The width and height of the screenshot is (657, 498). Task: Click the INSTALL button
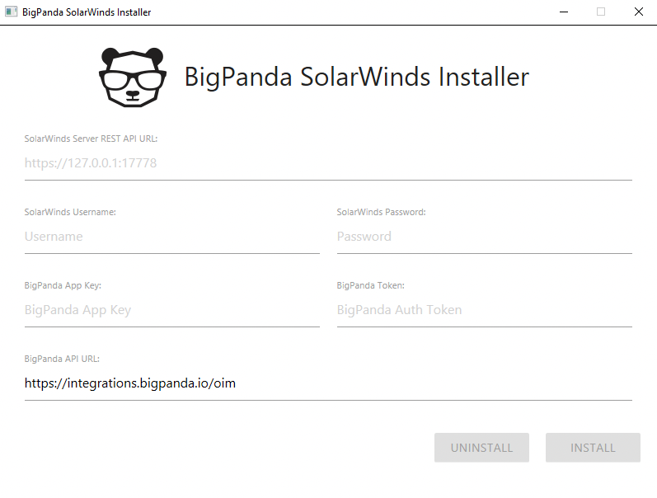click(x=593, y=448)
